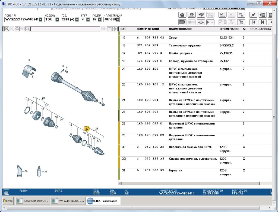Open the year 2010 (A) dropdown
This screenshot has width=278, height=212.
point(77,20)
